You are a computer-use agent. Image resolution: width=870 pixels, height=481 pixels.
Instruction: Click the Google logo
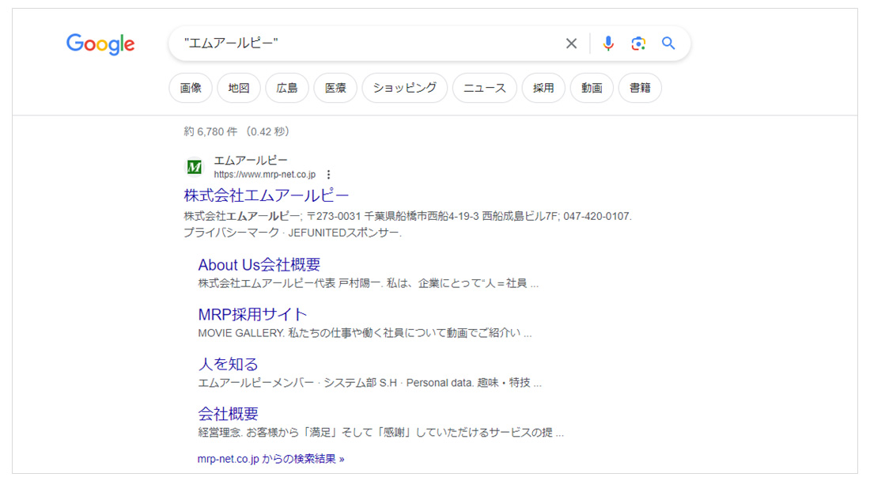(x=100, y=44)
